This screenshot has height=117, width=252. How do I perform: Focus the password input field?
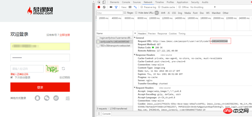[x=40, y=58]
